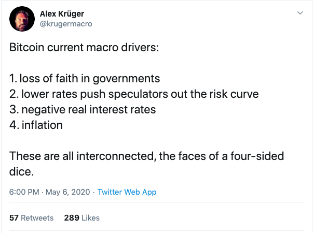314x233 pixels.
Task: Click the May 6, 2020 date
Action: pos(67,192)
